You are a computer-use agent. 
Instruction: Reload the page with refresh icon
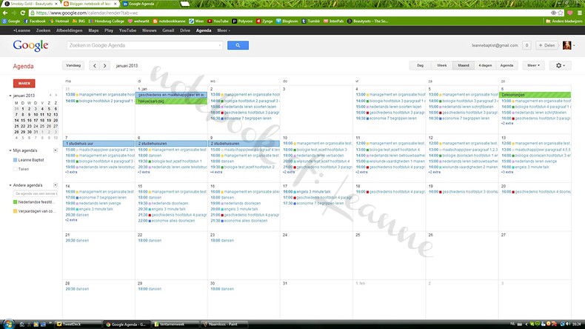coord(22,13)
